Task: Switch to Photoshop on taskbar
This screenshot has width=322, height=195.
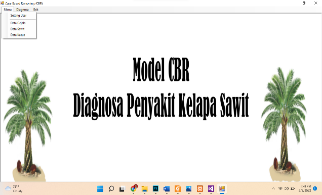Action: click(155, 188)
